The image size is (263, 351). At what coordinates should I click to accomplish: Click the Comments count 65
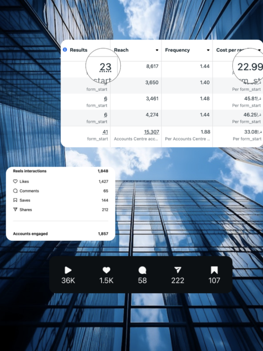[x=106, y=191]
